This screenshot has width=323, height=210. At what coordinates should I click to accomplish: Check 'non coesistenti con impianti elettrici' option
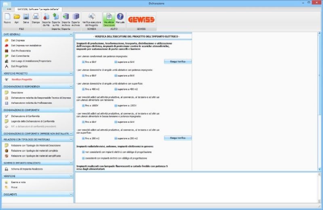tap(83, 152)
